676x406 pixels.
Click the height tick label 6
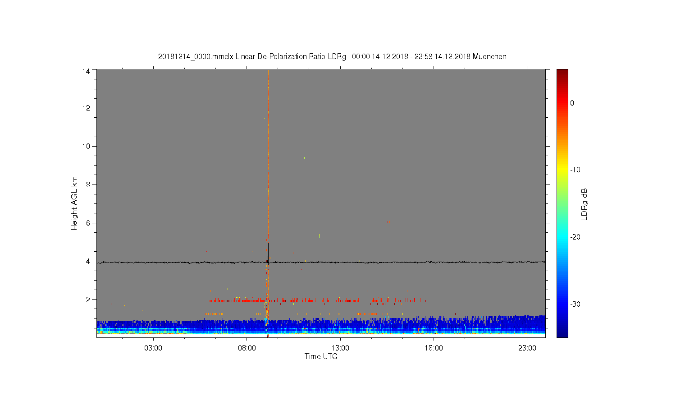click(88, 223)
